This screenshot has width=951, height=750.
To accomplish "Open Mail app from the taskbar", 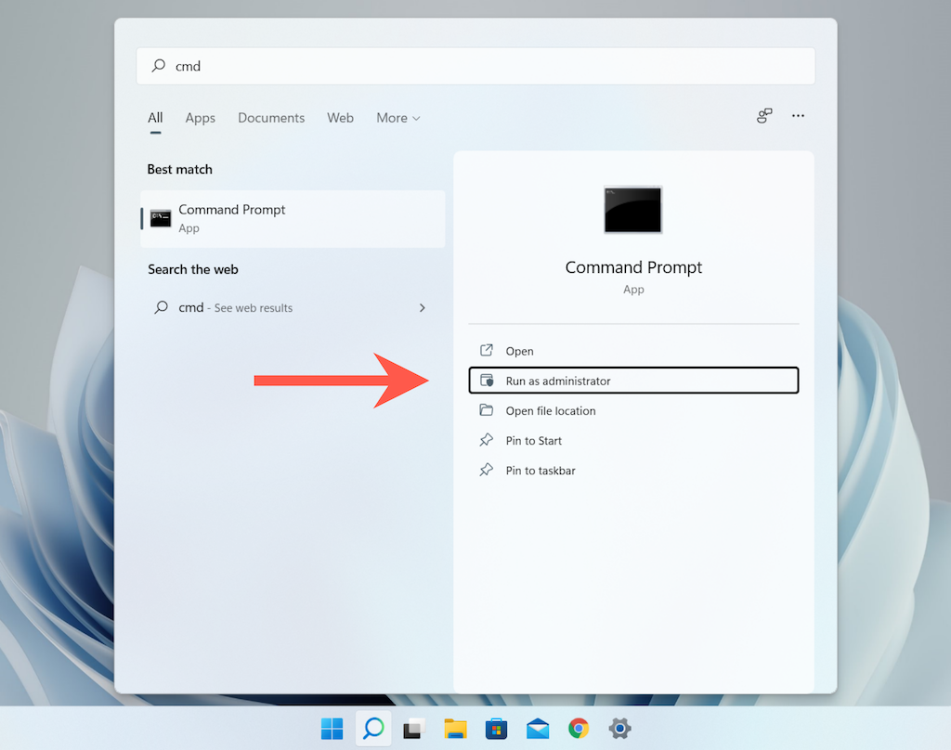I will (538, 728).
